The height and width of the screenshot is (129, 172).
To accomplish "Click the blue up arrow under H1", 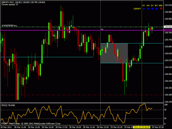I will tap(144, 9).
